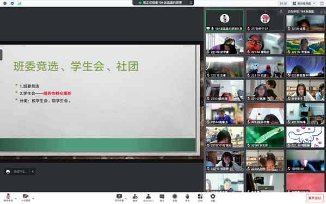Open the Apps icon
326x204 pixels.
(200, 198)
